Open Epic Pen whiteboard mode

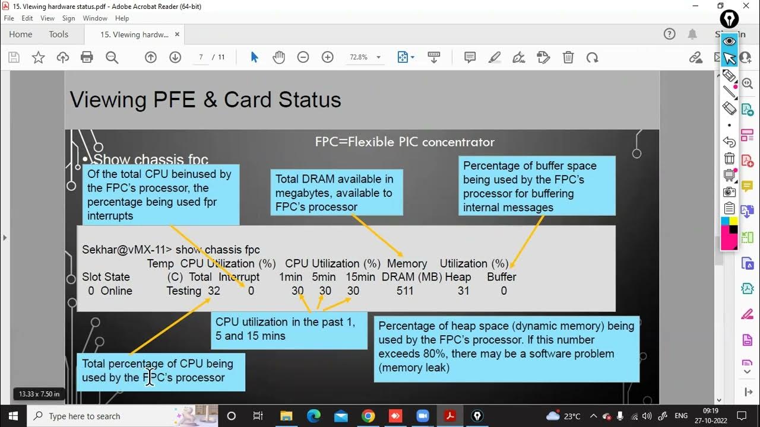point(729,175)
